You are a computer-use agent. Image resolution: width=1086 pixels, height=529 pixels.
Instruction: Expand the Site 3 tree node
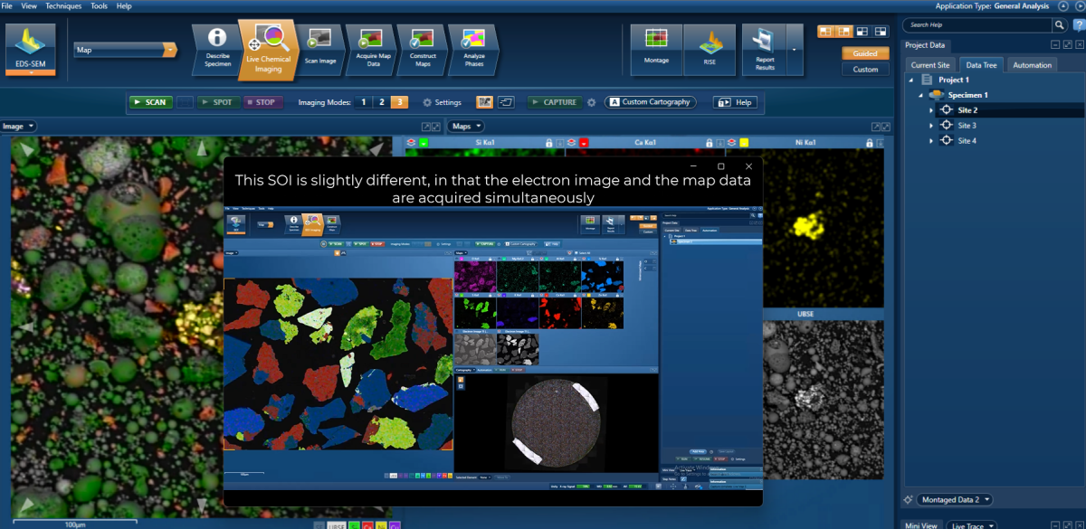coord(931,126)
